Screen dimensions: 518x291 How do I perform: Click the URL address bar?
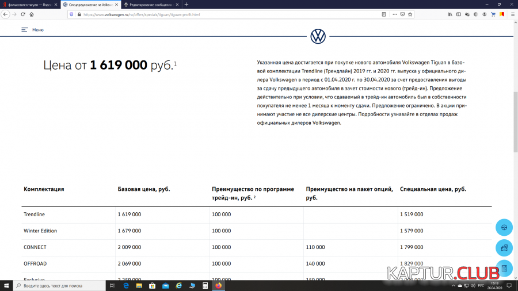click(231, 14)
